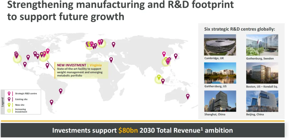Click the $80bn text in the footer banner
This screenshot has height=140, width=289.
(128, 130)
